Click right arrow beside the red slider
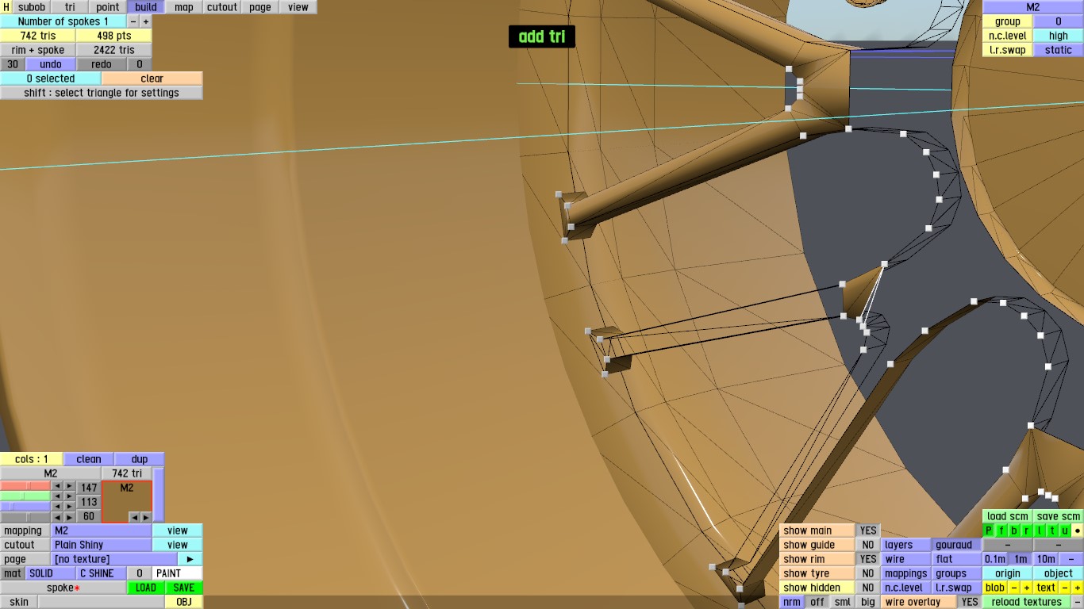Viewport: 1084px width, 609px height. coord(69,486)
